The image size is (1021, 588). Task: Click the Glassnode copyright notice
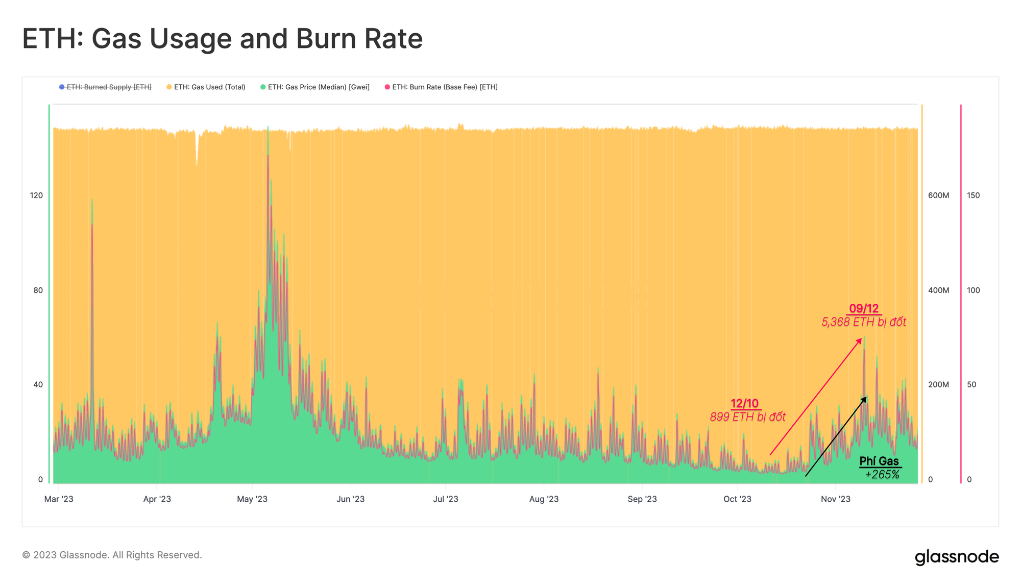tap(112, 555)
